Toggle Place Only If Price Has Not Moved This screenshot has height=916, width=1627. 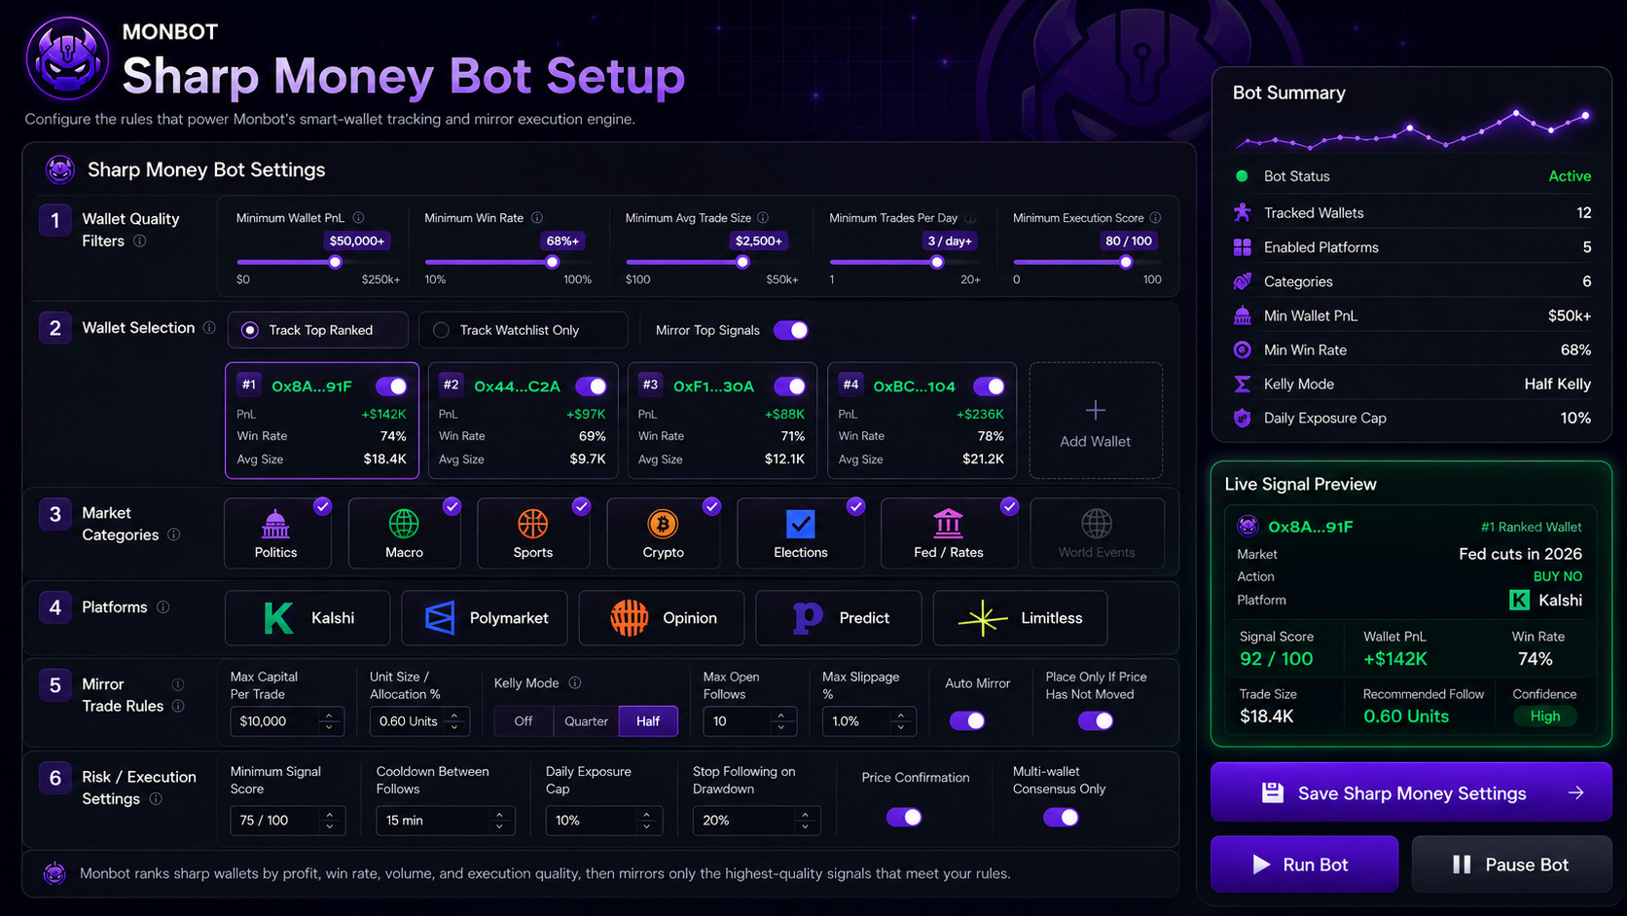tap(1096, 721)
